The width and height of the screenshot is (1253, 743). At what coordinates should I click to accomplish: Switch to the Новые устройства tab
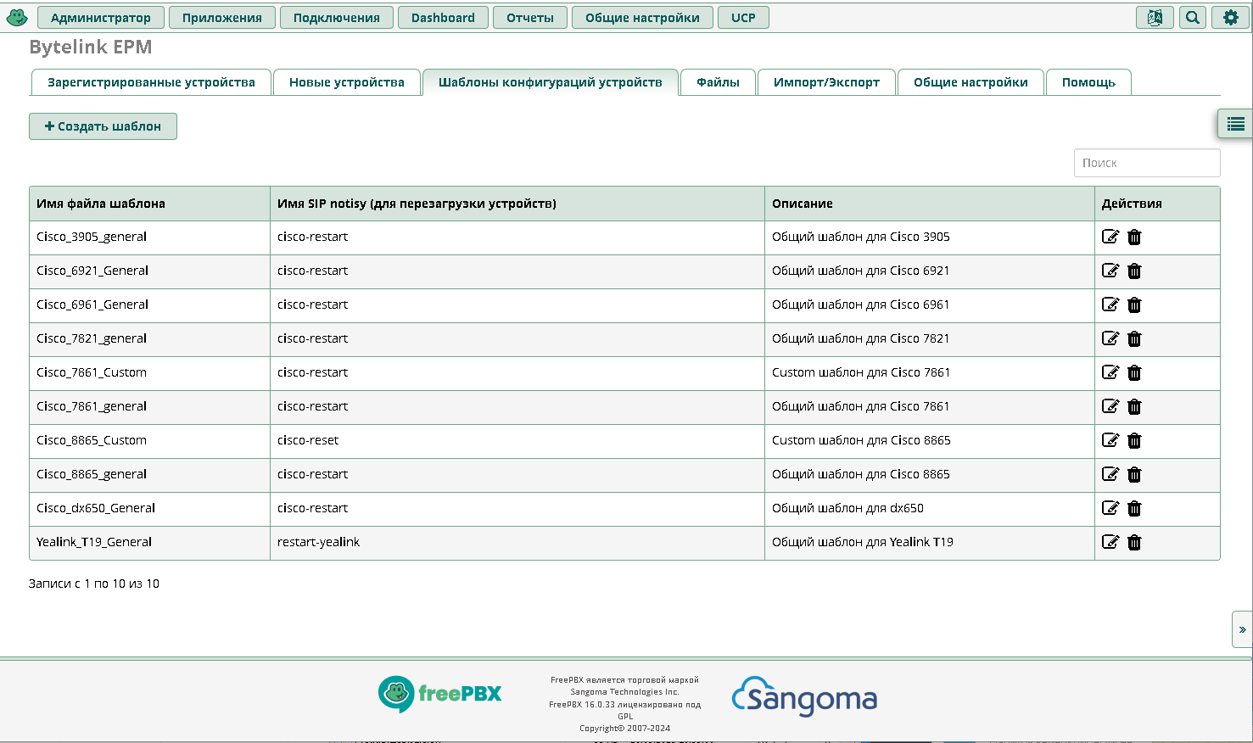(x=346, y=82)
